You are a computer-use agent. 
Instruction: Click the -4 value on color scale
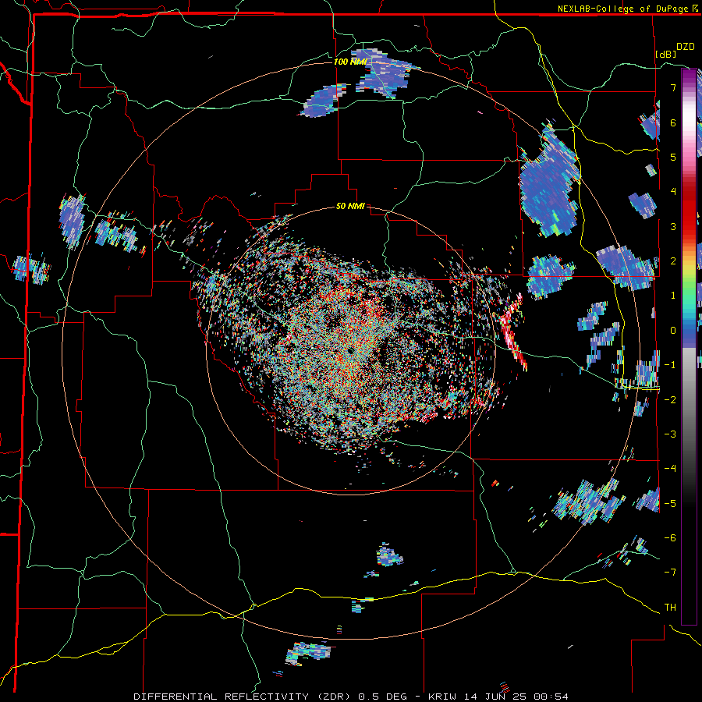coord(670,468)
